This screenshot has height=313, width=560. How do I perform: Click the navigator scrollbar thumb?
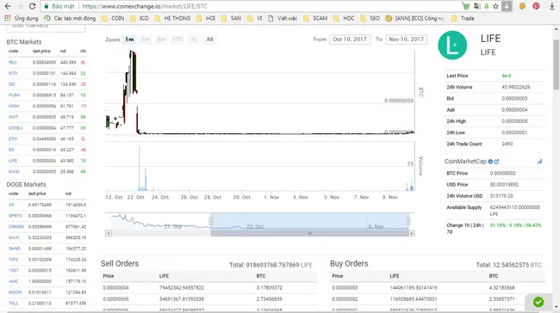(309, 233)
